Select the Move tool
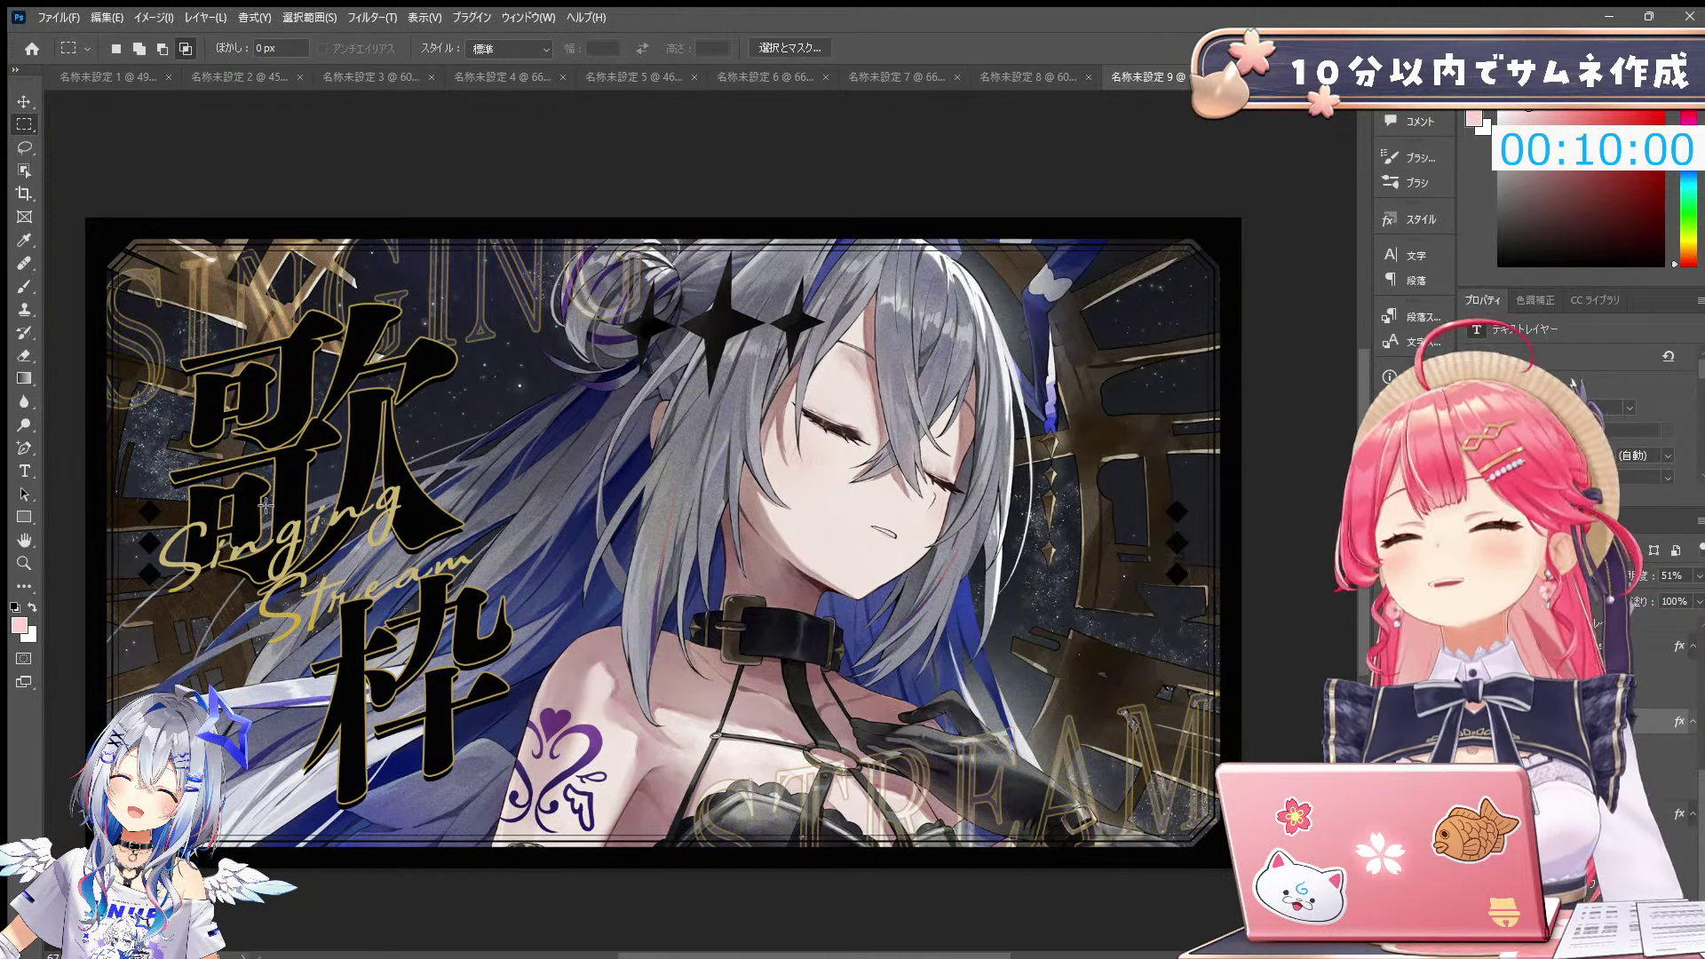 pos(24,101)
